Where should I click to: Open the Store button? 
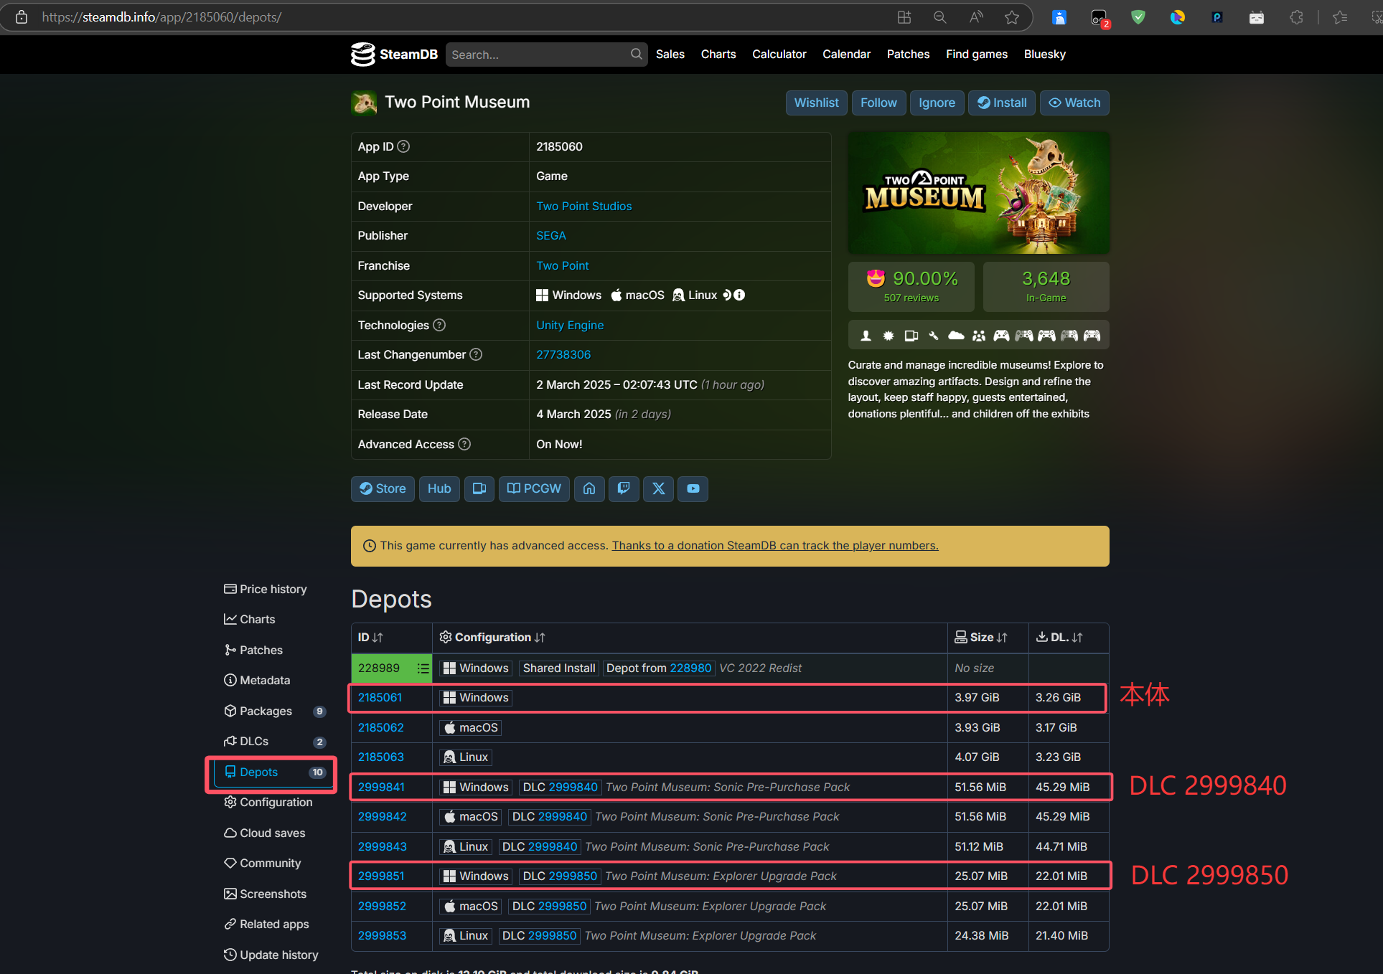point(383,488)
